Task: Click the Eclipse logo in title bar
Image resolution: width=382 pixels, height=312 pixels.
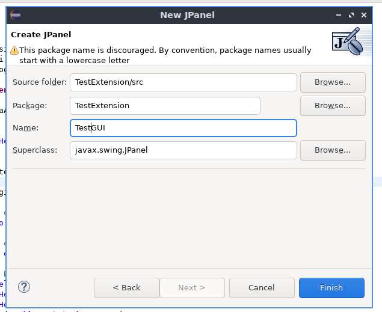Action: (x=15, y=15)
